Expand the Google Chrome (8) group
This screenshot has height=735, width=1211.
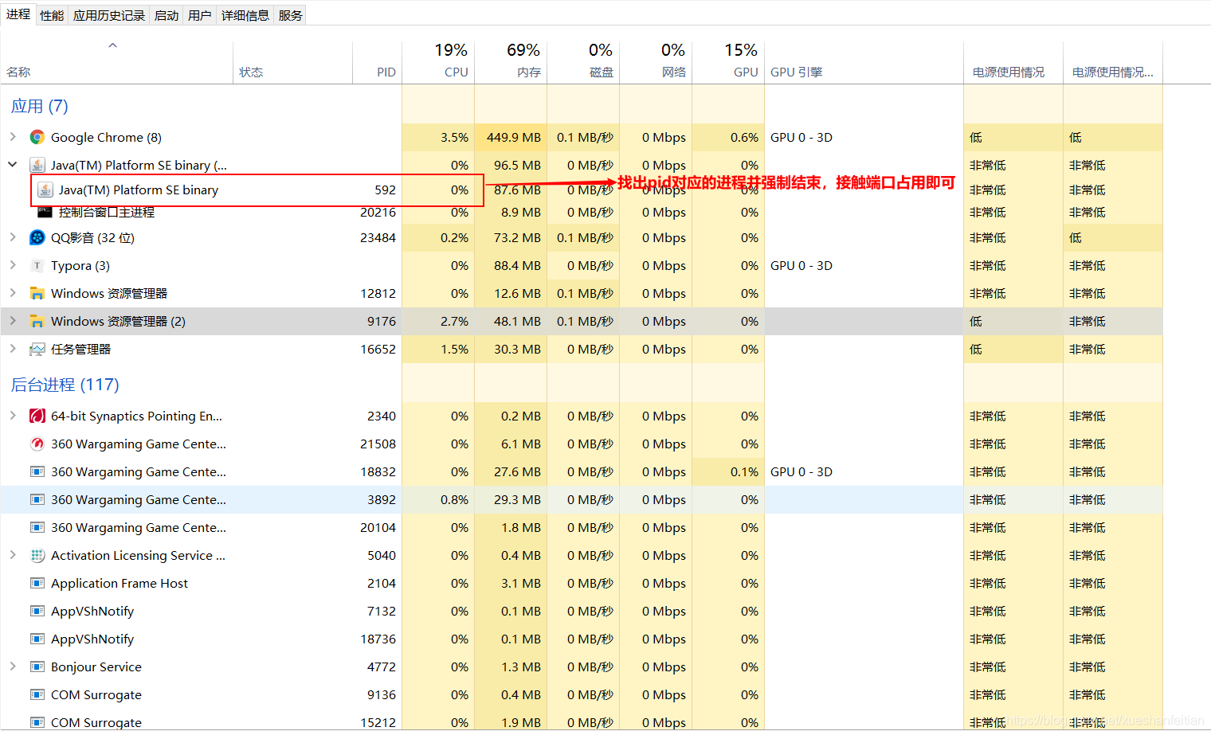click(13, 137)
